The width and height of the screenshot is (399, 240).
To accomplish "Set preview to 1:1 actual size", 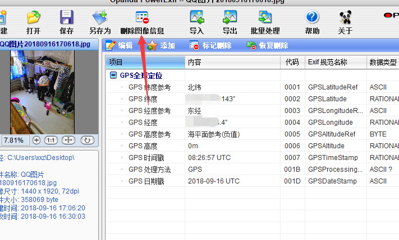I will click(x=51, y=140).
